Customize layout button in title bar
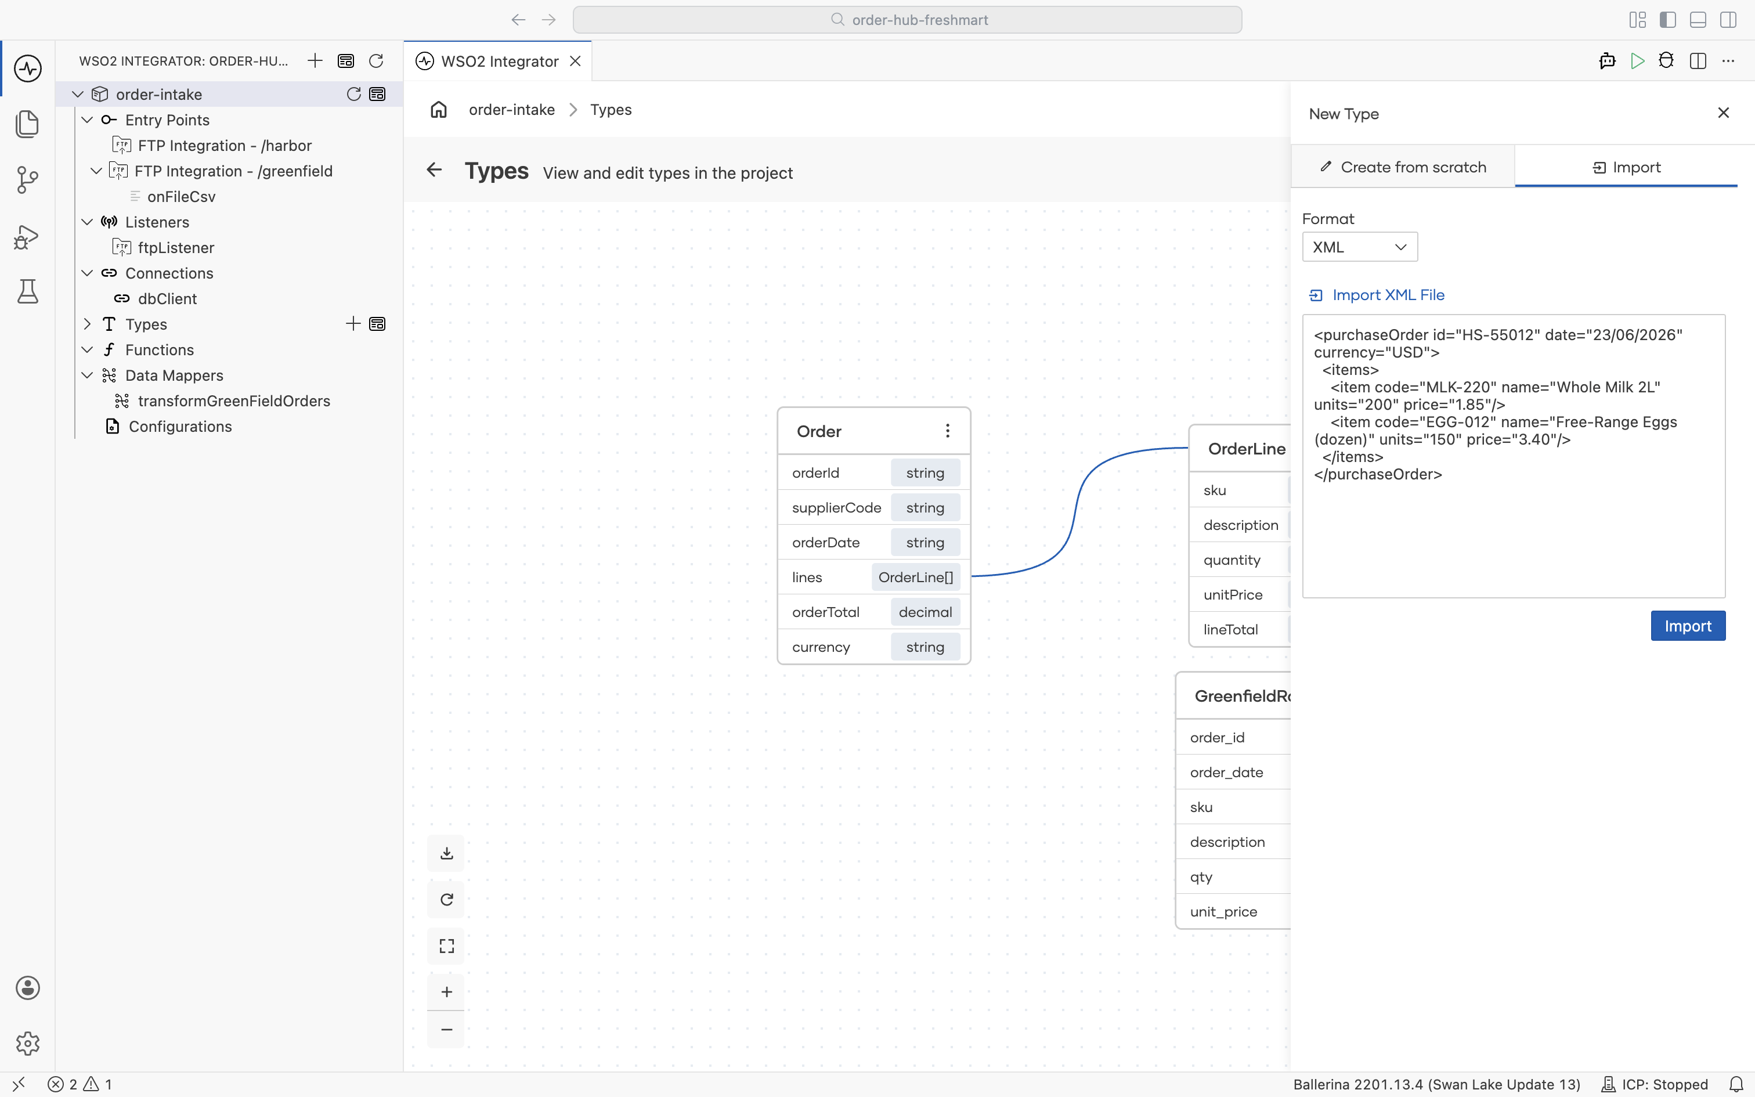Screen dimensions: 1755x1097 1638,20
